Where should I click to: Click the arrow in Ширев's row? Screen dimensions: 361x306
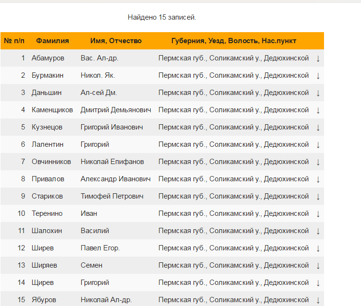(x=318, y=248)
